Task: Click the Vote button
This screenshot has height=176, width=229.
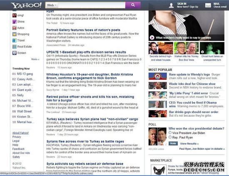Action: click(173, 143)
